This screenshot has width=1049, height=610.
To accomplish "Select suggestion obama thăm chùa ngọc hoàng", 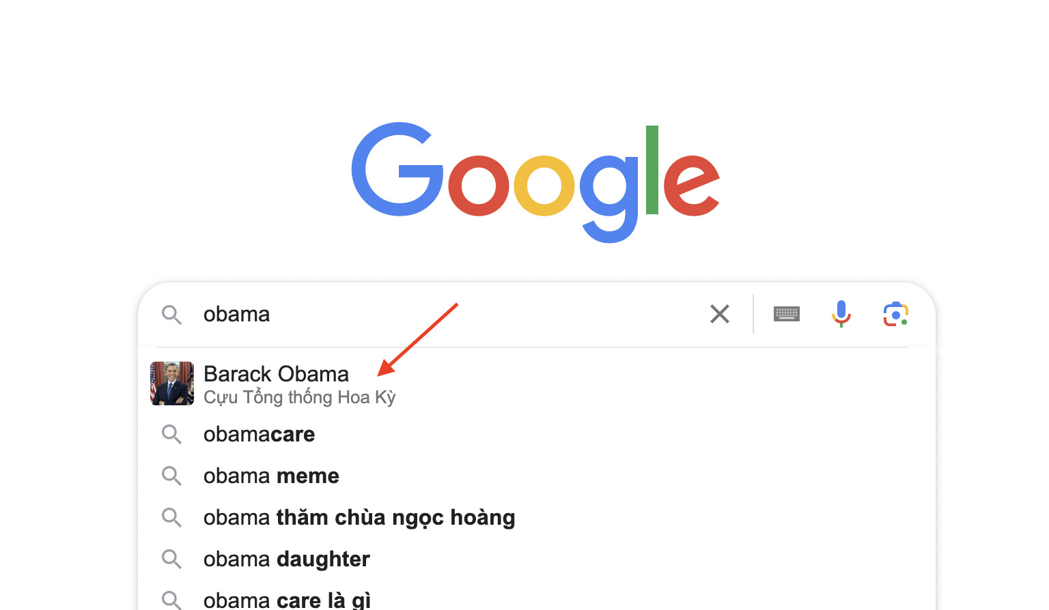I will tap(359, 518).
